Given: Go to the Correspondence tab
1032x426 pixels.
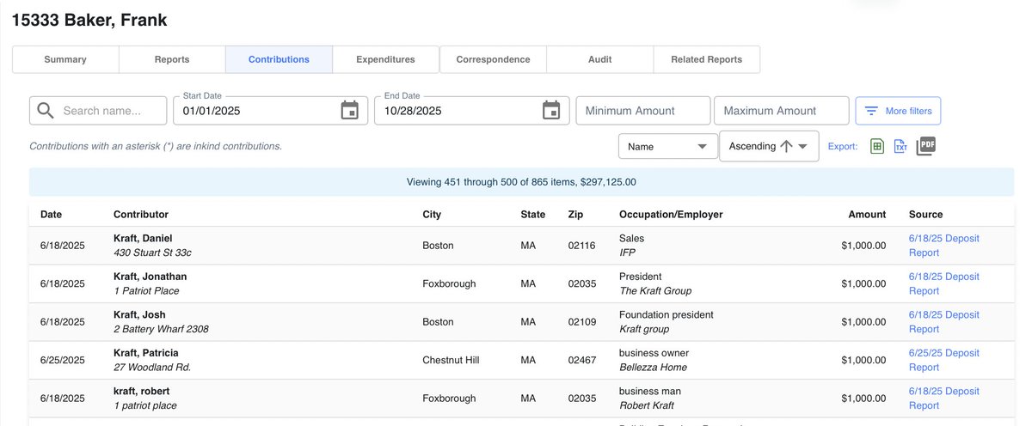Looking at the screenshot, I should tap(493, 59).
